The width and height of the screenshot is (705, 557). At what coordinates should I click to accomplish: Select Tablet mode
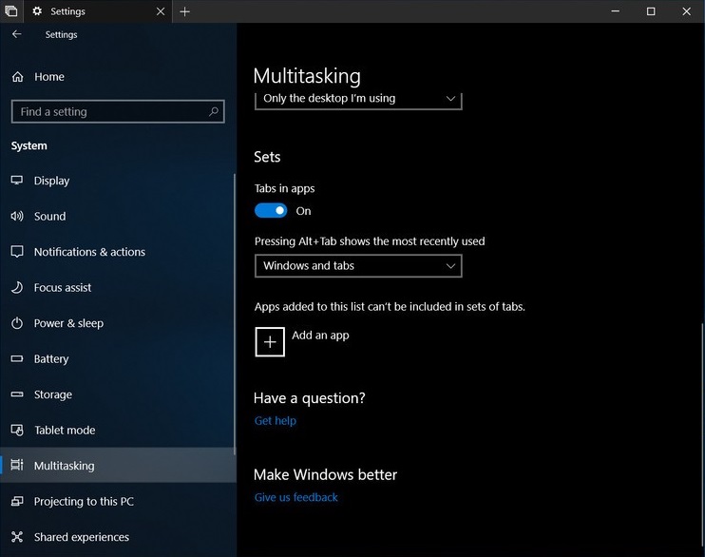pyautogui.click(x=118, y=431)
